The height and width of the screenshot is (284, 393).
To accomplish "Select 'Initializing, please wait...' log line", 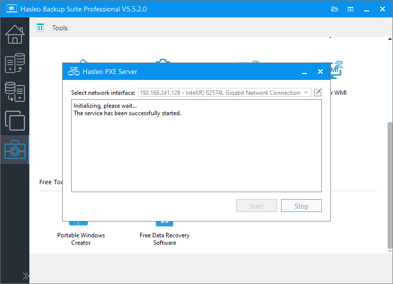I will [x=105, y=106].
